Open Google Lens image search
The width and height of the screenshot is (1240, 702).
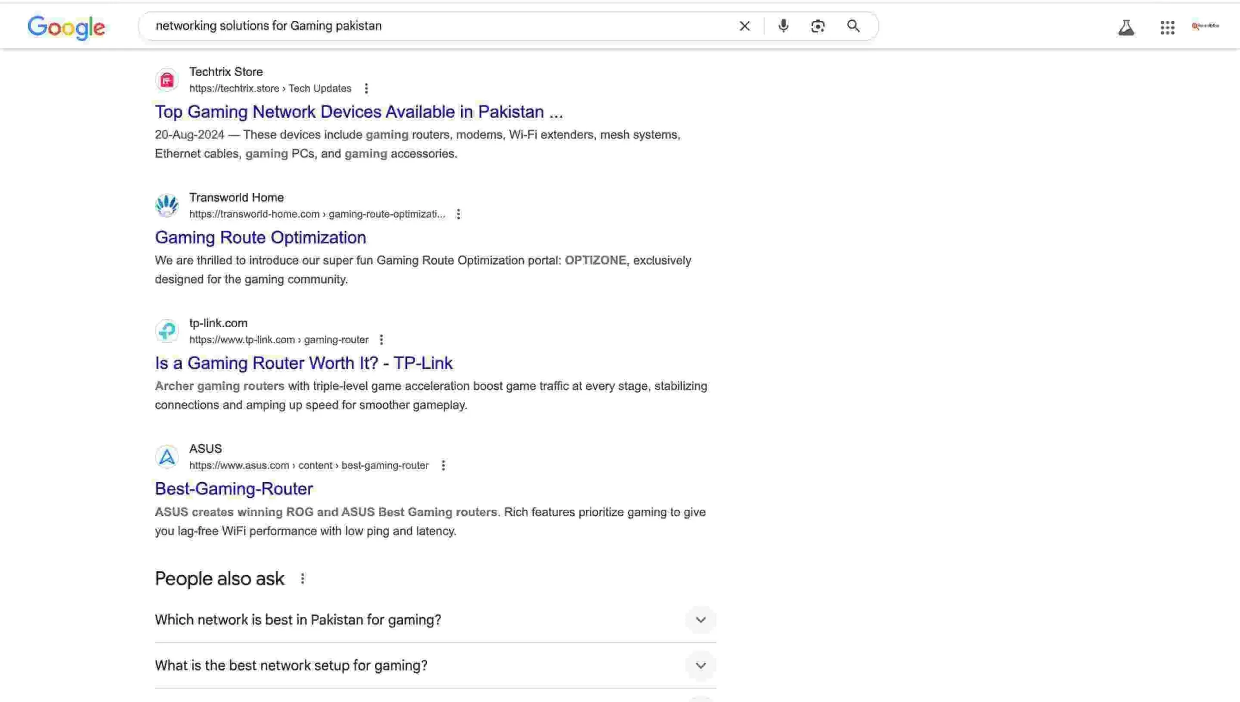coord(817,26)
